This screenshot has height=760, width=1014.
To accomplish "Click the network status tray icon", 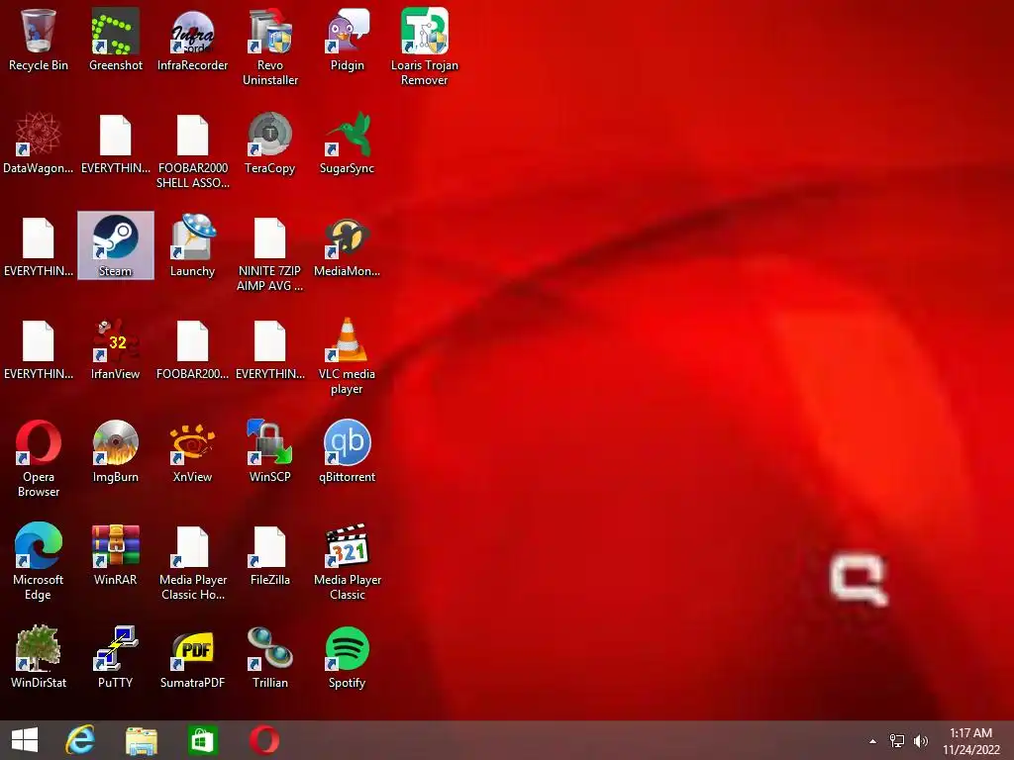I will [x=897, y=741].
